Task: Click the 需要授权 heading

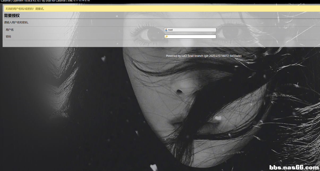Action: (x=12, y=16)
